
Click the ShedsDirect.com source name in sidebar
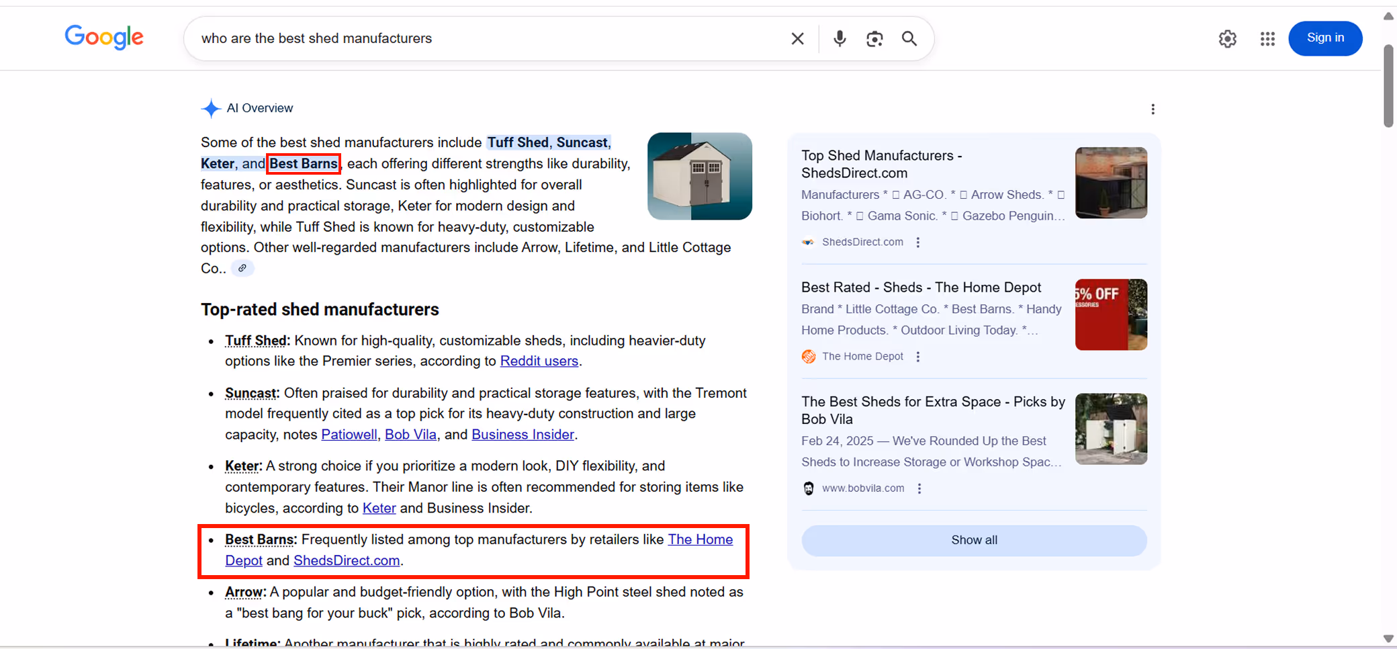[x=862, y=242]
